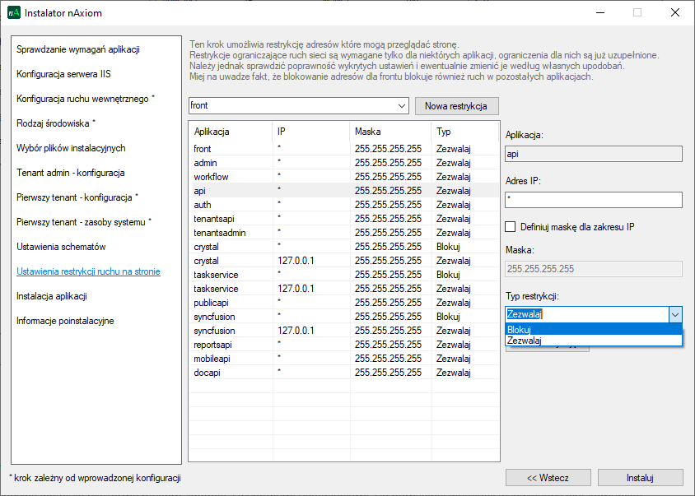Select the 'reportsapi' row
The width and height of the screenshot is (695, 496).
[344, 345]
